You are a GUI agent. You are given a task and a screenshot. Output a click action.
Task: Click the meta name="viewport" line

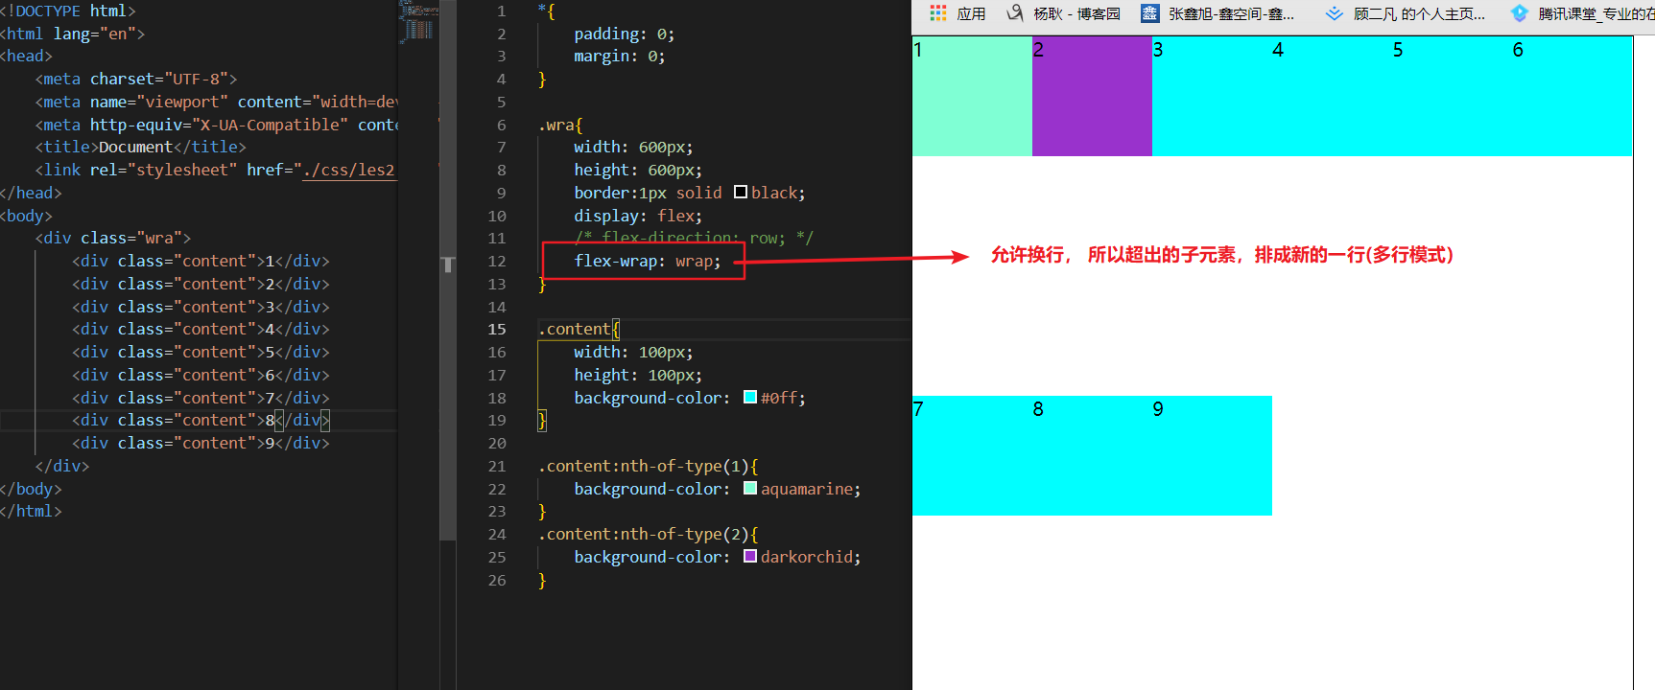click(217, 102)
